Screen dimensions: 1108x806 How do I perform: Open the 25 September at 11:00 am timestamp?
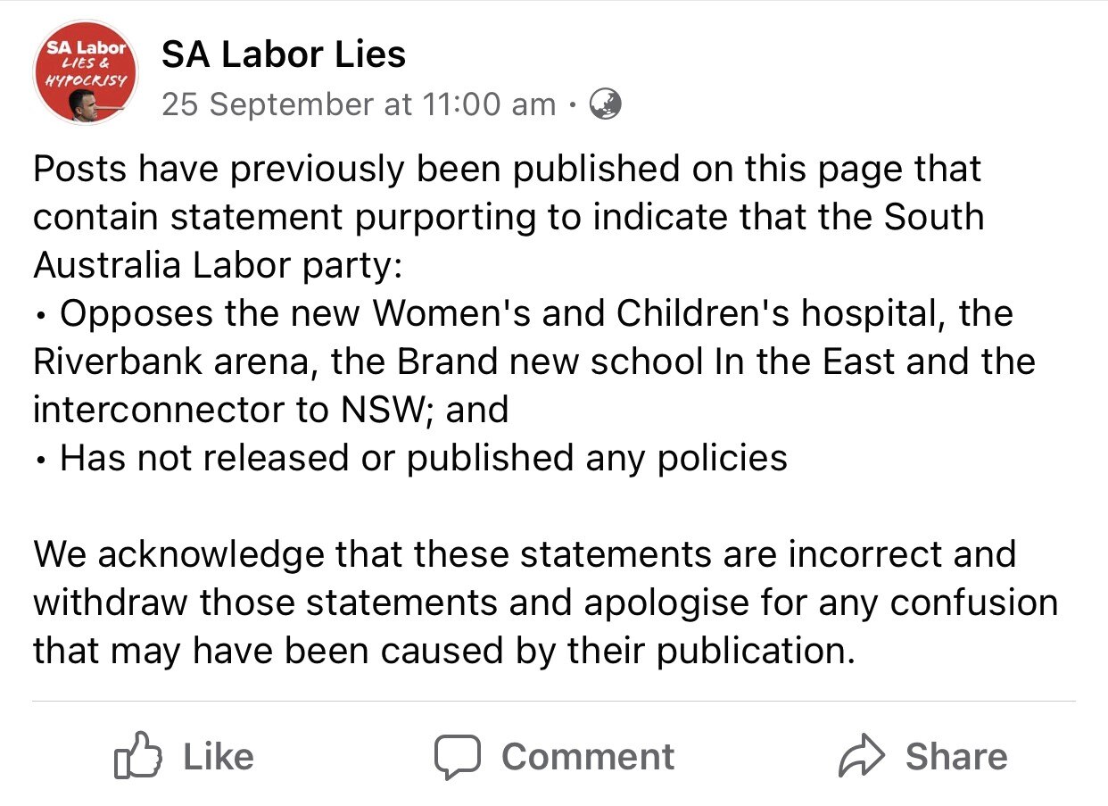point(359,104)
